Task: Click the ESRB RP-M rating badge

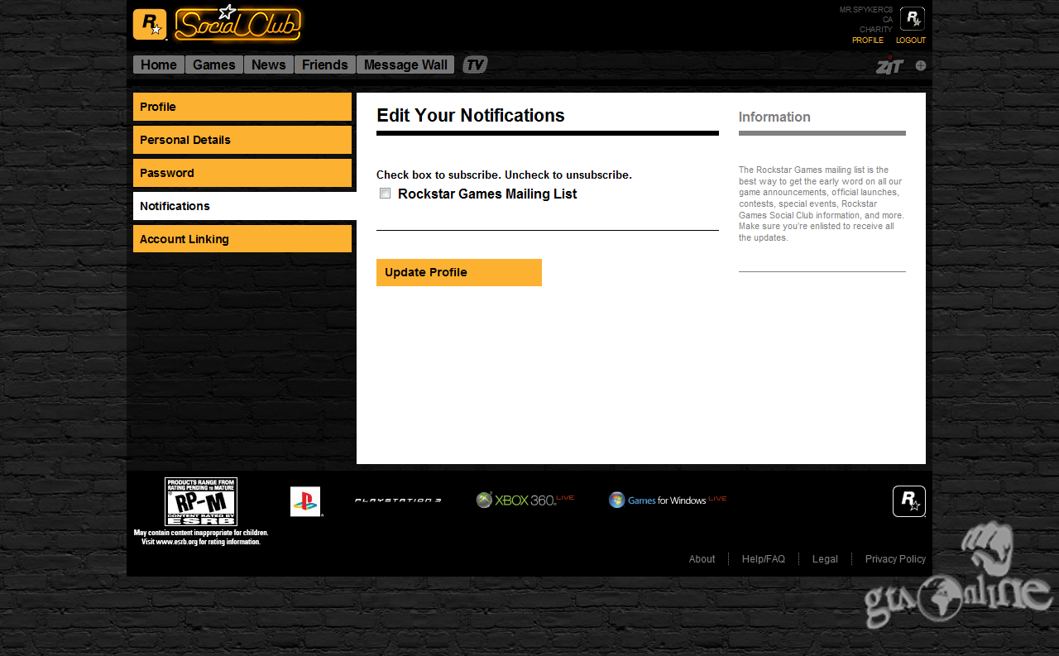Action: click(201, 501)
